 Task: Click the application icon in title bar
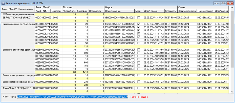pos(3,3)
